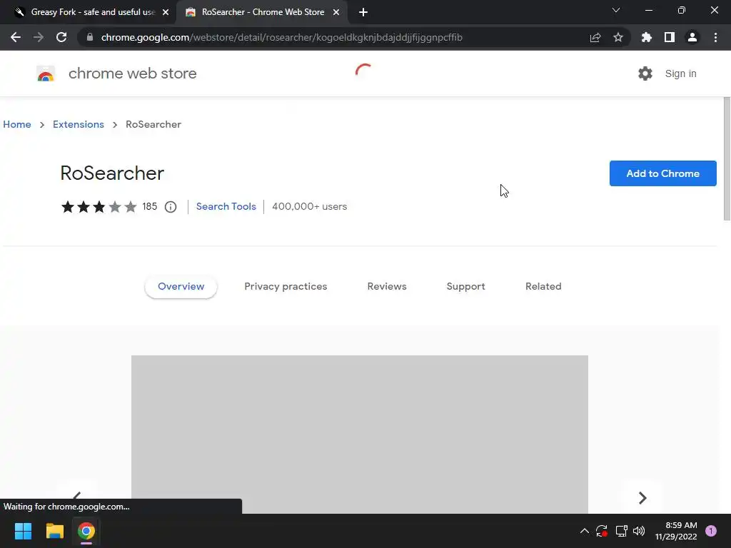The width and height of the screenshot is (731, 548).
Task: Toggle the Chrome side panel
Action: point(670,37)
